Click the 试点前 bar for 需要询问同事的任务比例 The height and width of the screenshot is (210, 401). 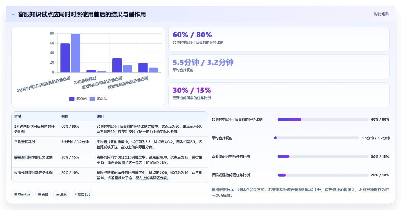click(x=117, y=65)
